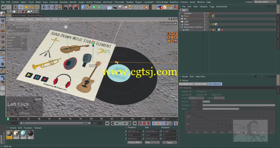Open the MoGraph menu
This screenshot has height=148, width=280.
pyautogui.click(x=108, y=2)
